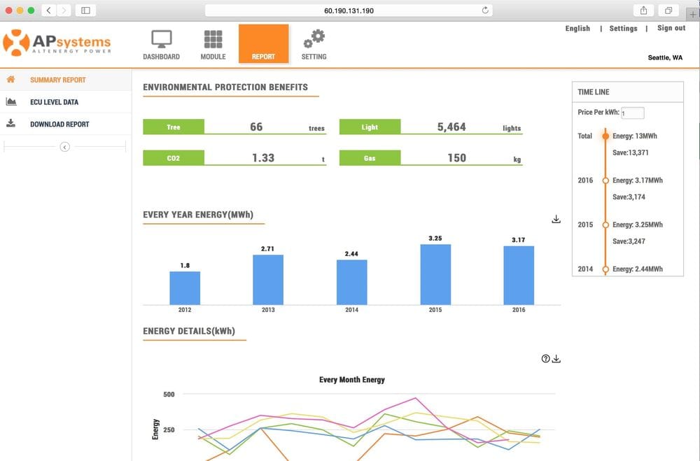
Task: Open Download Report in sidebar
Action: click(x=59, y=125)
